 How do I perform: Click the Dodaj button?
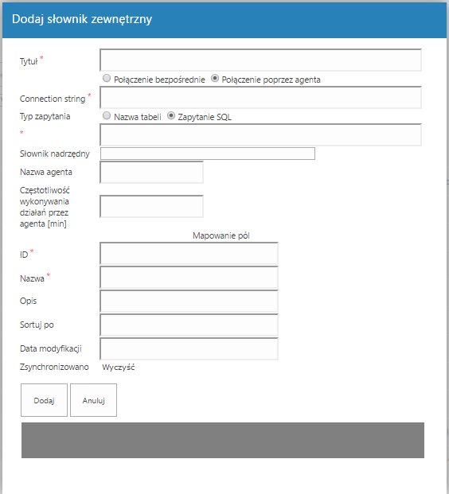point(44,400)
